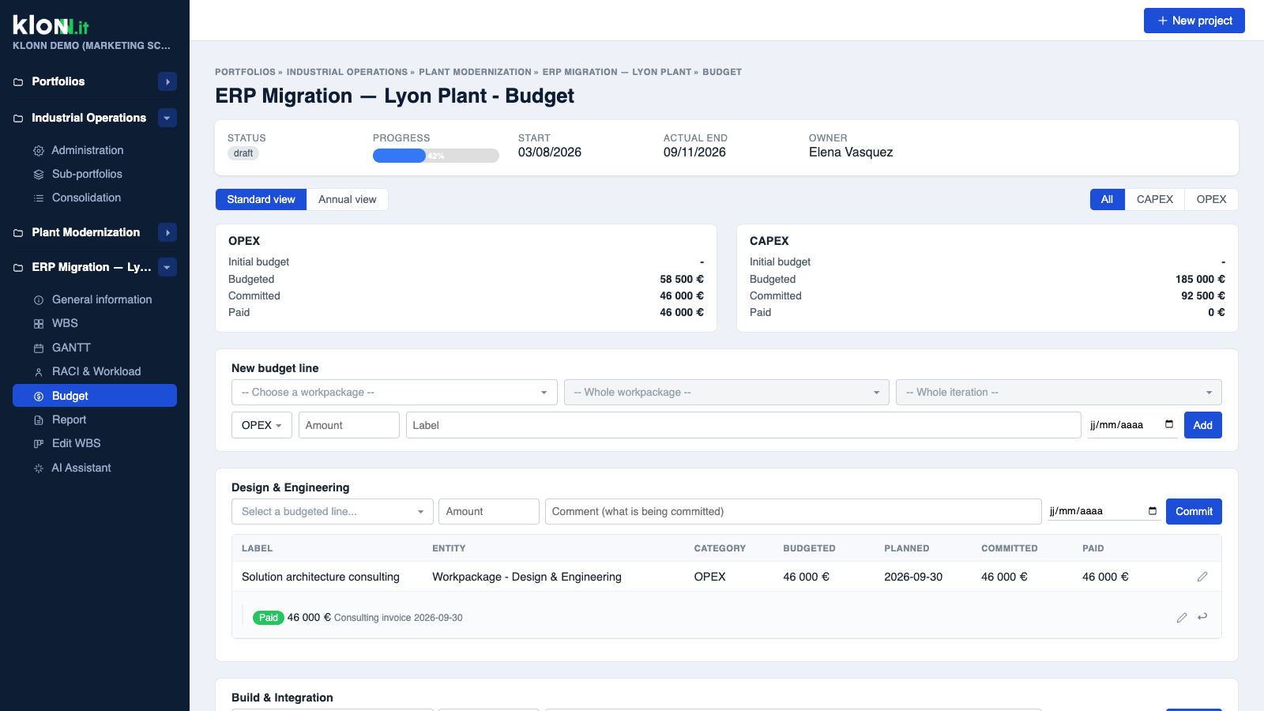Collapse the Industrial Operations section
This screenshot has width=1264, height=711.
click(167, 118)
